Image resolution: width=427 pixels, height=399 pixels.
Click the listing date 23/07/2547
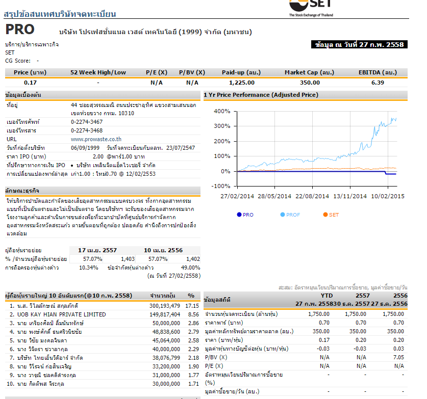[x=181, y=148]
